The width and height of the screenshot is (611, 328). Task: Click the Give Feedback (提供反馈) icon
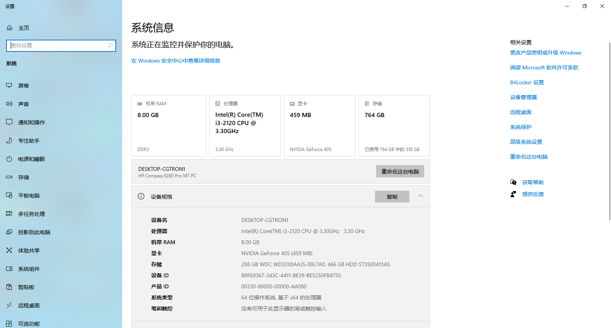513,194
